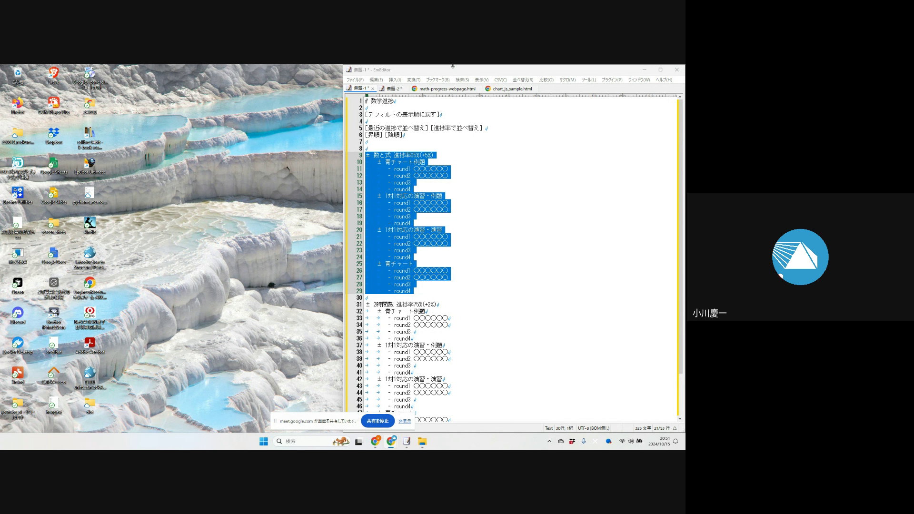Click Text configuration selector in status bar
The image size is (914, 514).
pyautogui.click(x=548, y=428)
